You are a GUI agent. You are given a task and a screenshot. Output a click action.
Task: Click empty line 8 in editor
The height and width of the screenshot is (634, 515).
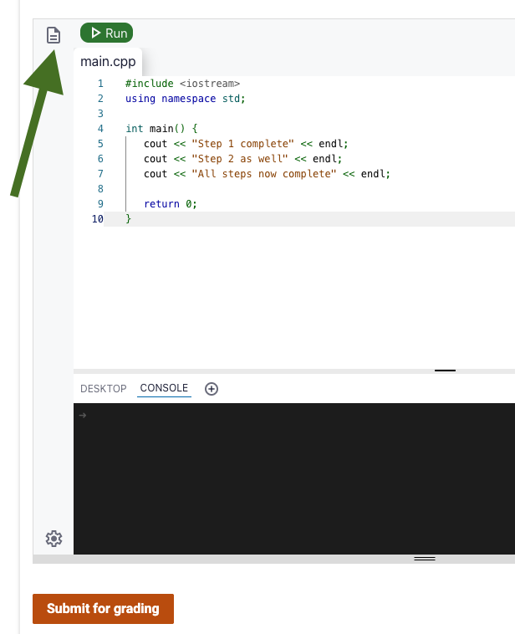309,189
